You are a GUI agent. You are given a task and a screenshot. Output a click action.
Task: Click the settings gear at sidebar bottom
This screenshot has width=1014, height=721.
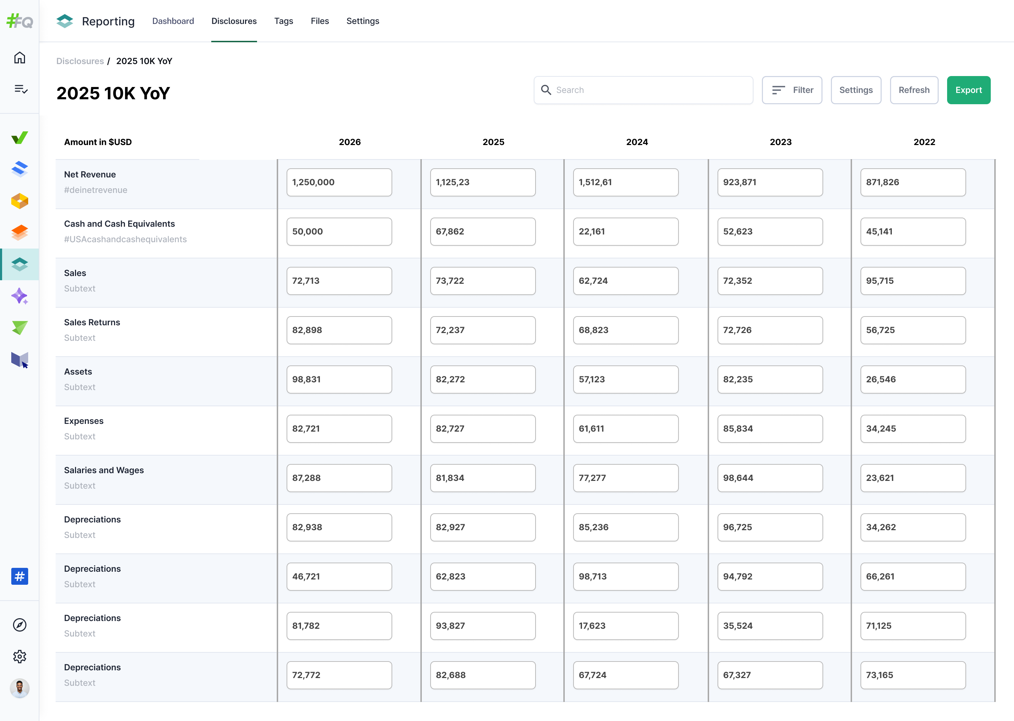19,657
